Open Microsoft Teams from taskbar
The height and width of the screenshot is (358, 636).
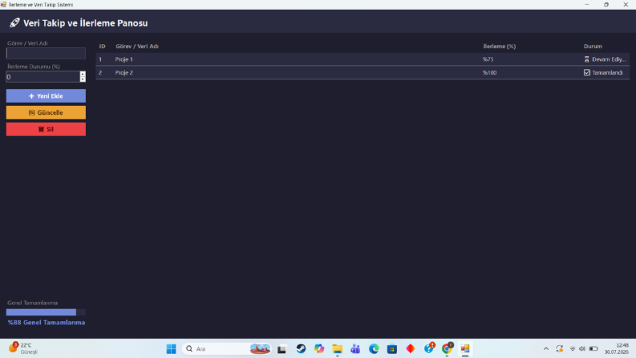(355, 348)
